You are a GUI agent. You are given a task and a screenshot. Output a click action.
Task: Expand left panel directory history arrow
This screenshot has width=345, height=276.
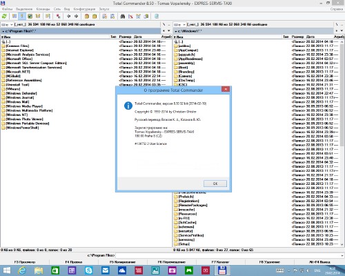pos(169,30)
